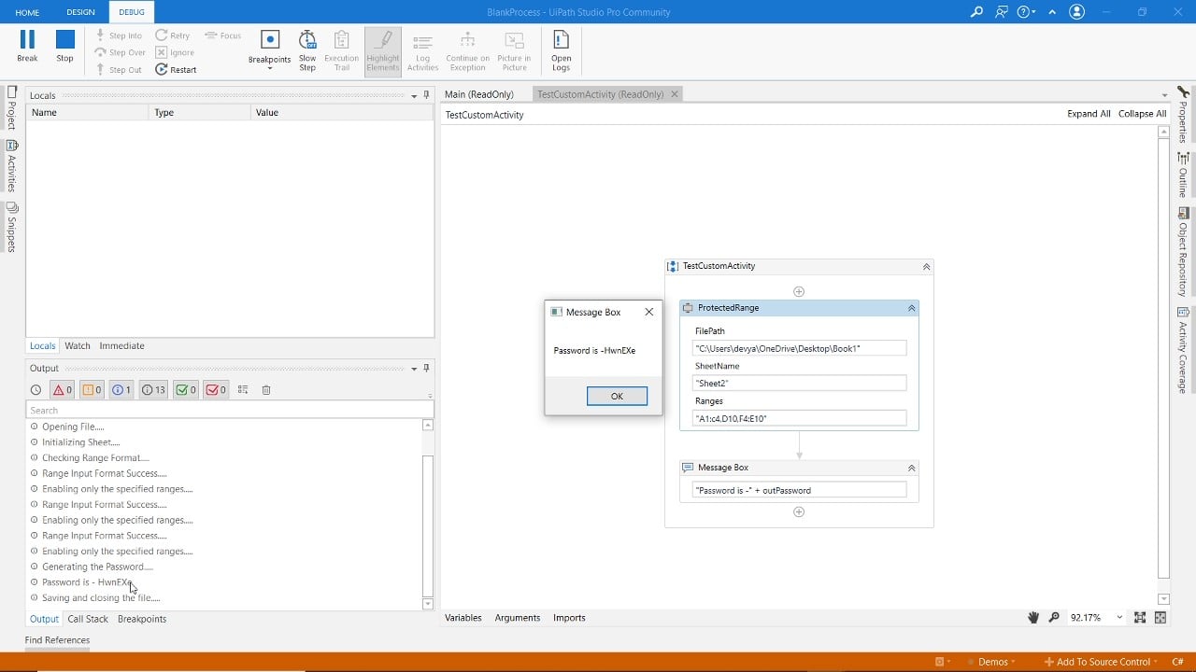Toggle warning messages filter in Output
The height and width of the screenshot is (672, 1196).
pyautogui.click(x=92, y=390)
